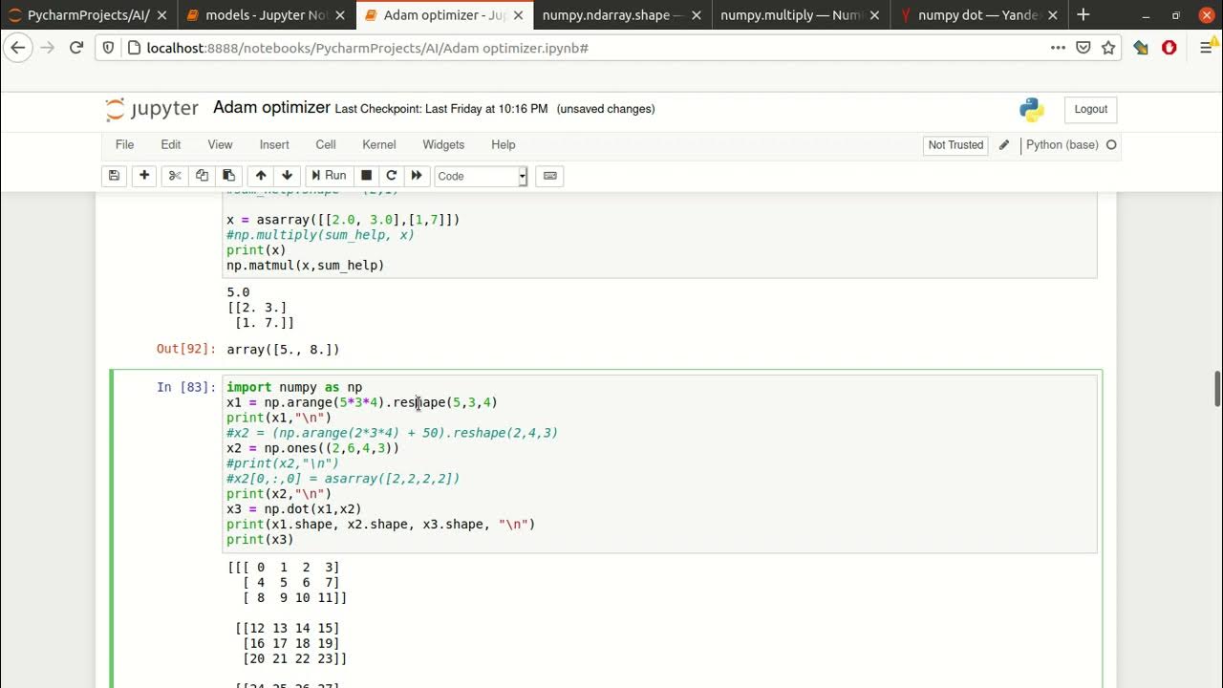Viewport: 1223px width, 688px height.
Task: Open a new browser tab
Action: tap(1084, 15)
